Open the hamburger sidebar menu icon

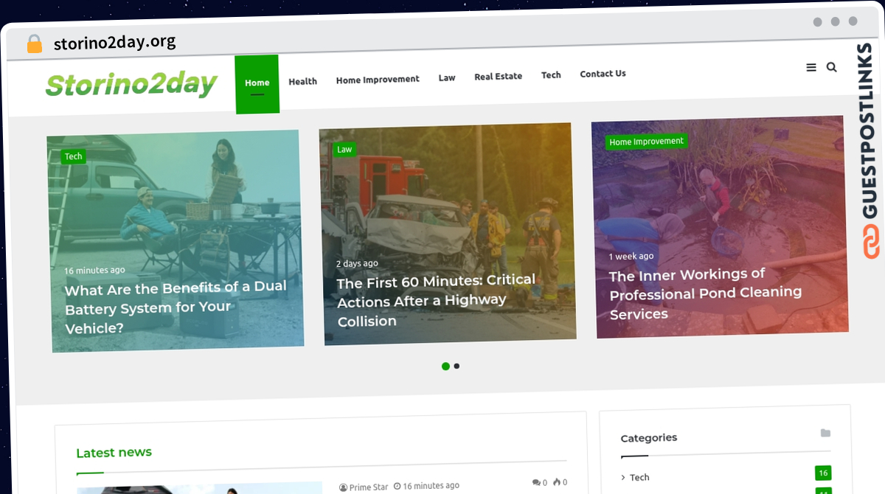811,68
